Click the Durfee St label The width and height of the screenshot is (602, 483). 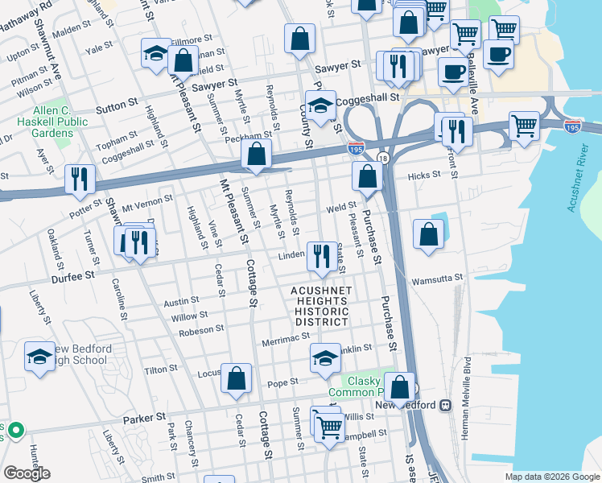pyautogui.click(x=73, y=277)
